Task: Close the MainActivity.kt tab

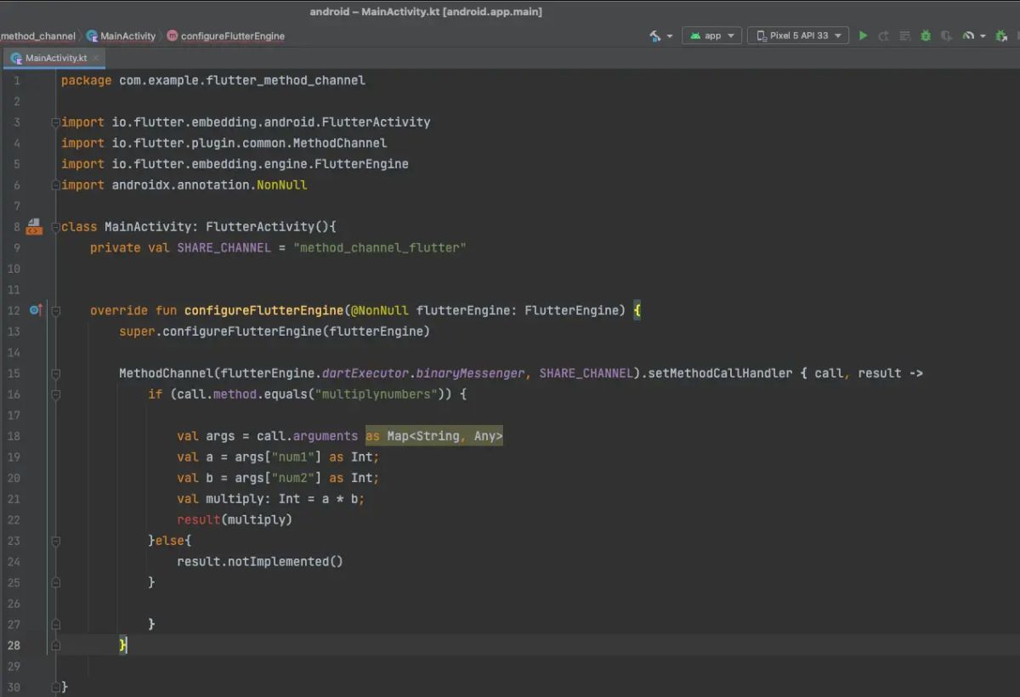Action: pyautogui.click(x=96, y=58)
